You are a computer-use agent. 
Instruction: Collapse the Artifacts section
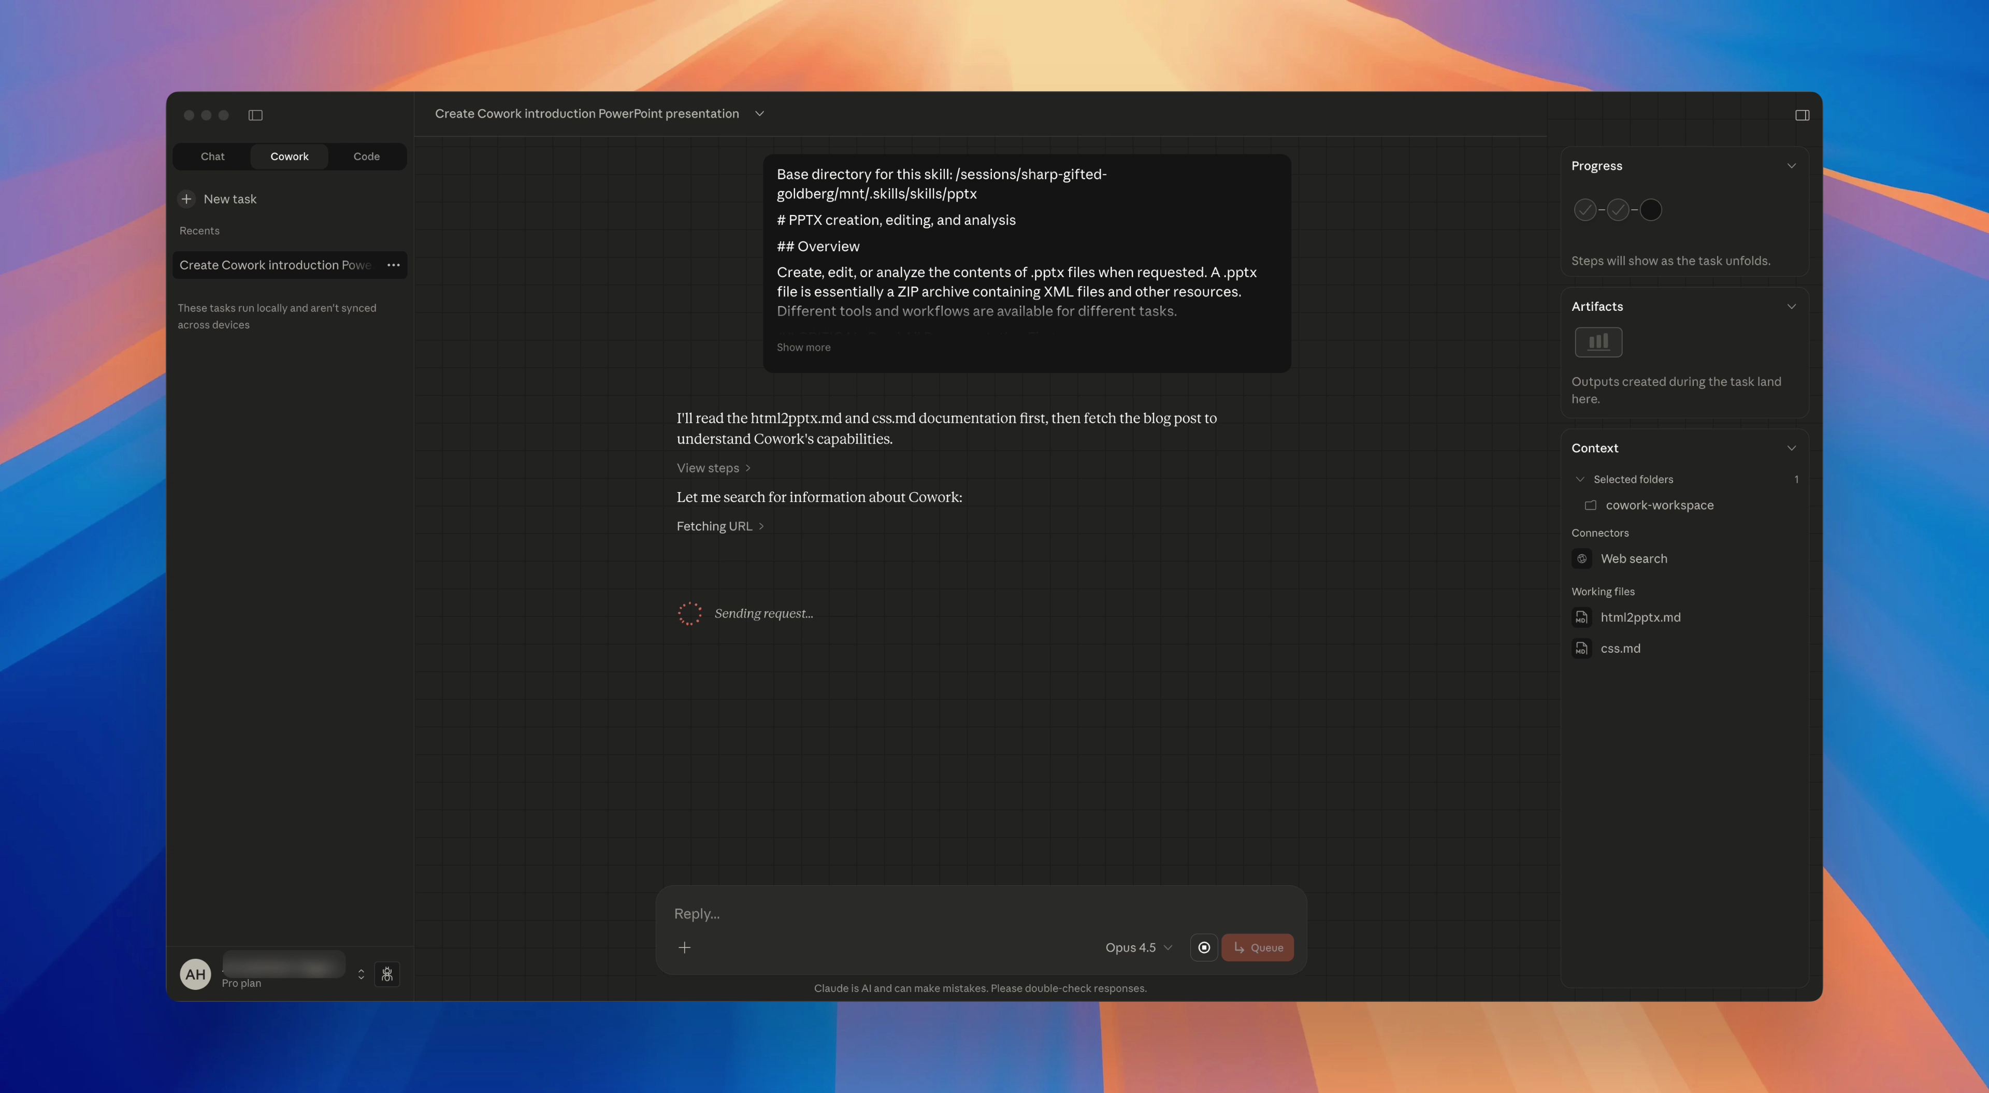[x=1791, y=307]
